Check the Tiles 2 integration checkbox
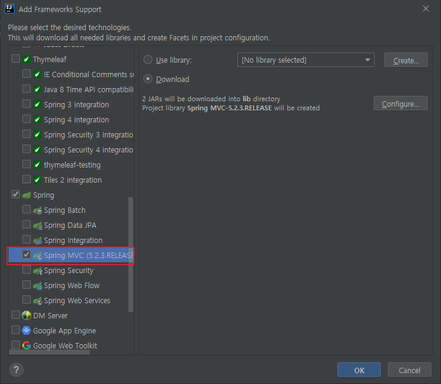 pyautogui.click(x=27, y=179)
